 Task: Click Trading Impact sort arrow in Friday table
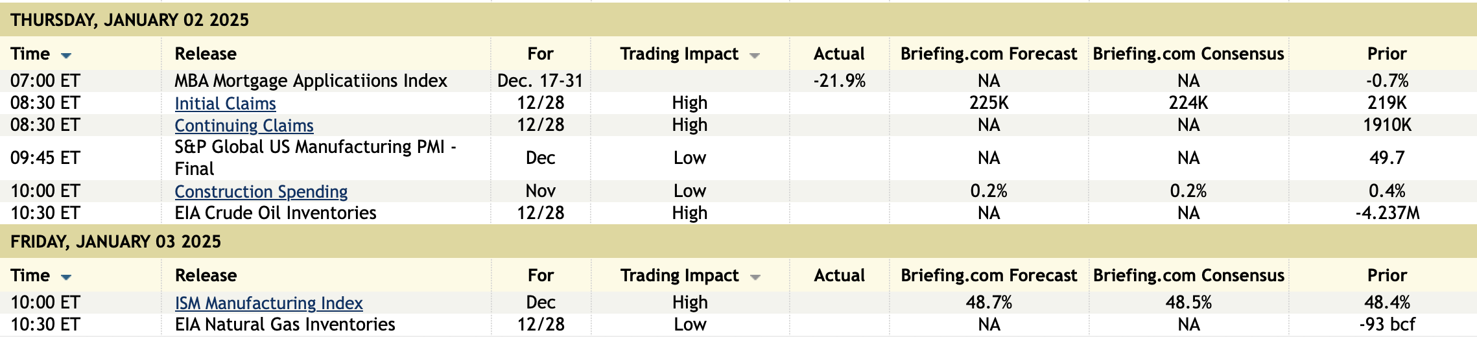[755, 277]
